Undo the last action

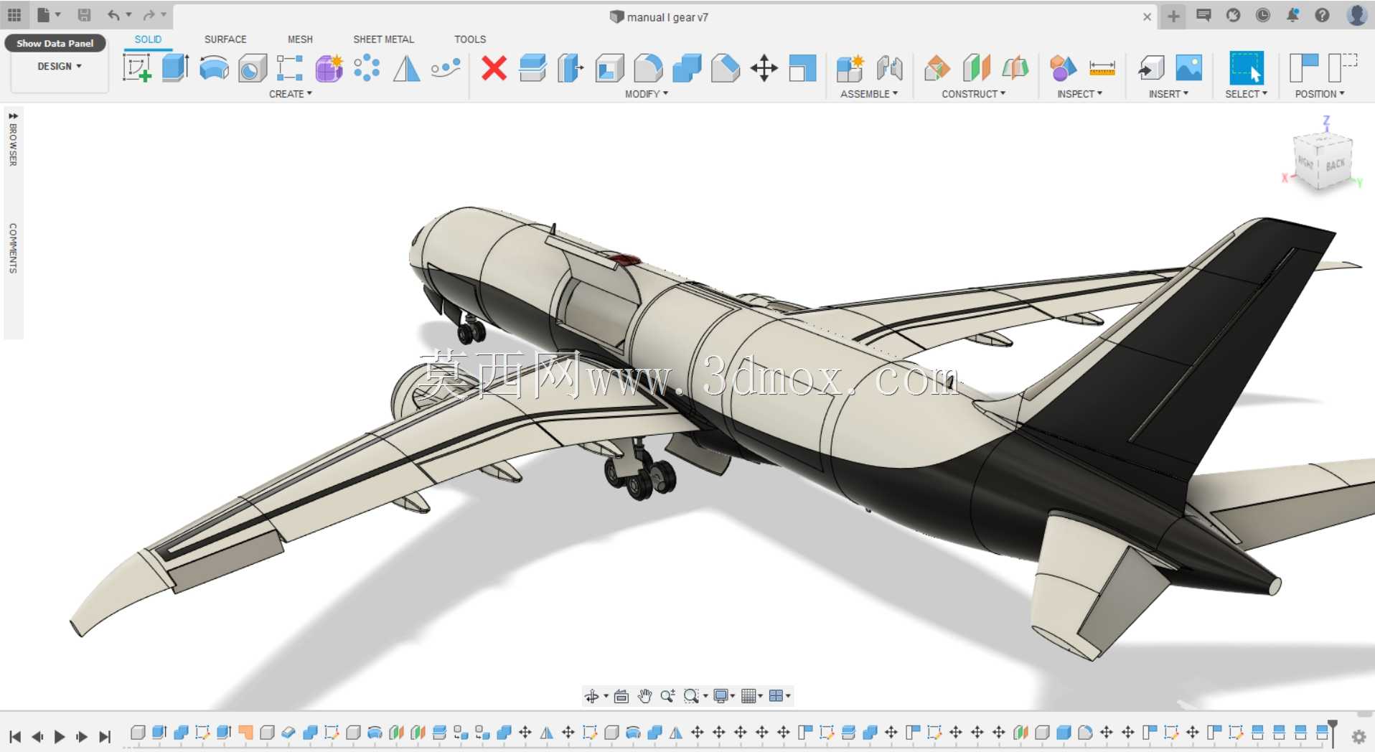(114, 15)
